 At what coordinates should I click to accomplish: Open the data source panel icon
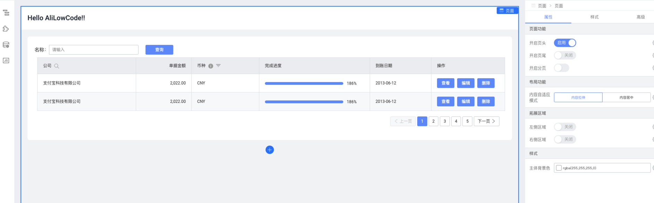point(6,45)
